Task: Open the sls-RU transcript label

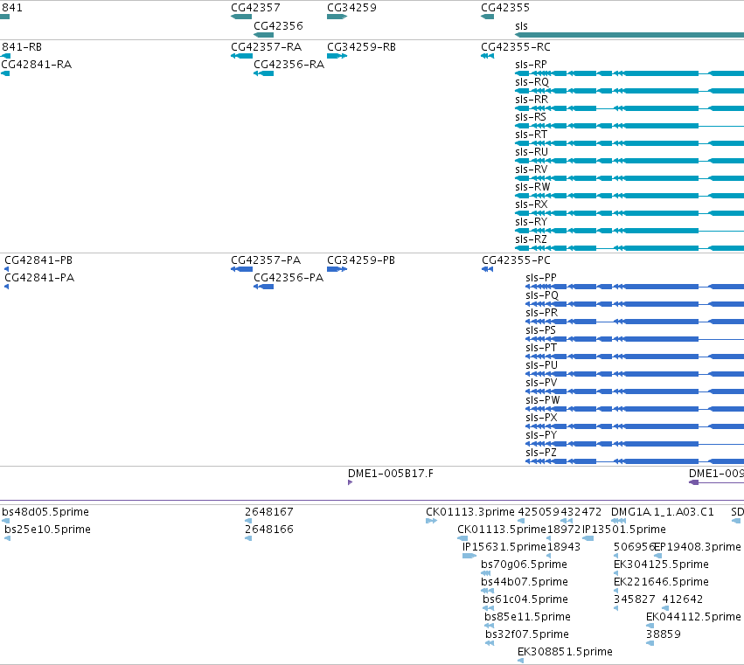Action: (532, 152)
